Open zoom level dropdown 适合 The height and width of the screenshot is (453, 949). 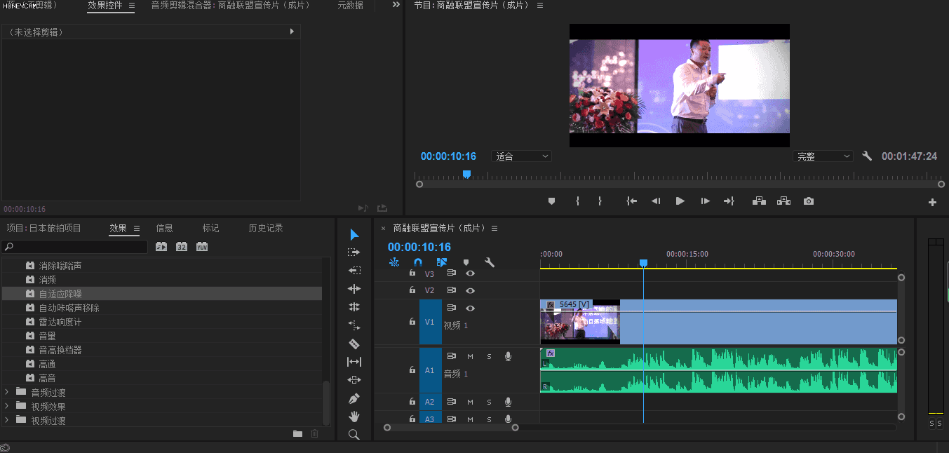pos(522,156)
